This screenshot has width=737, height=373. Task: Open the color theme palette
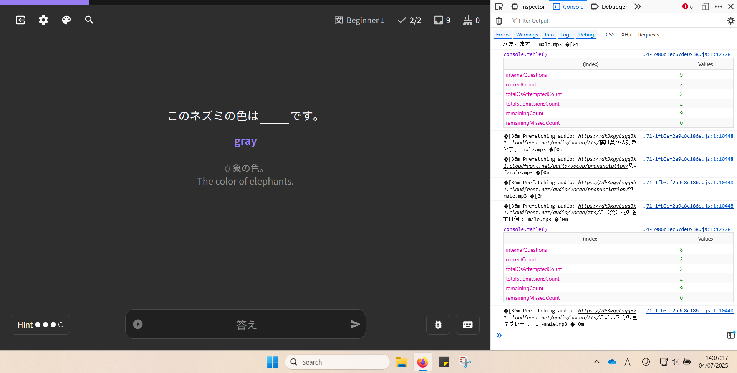(66, 20)
